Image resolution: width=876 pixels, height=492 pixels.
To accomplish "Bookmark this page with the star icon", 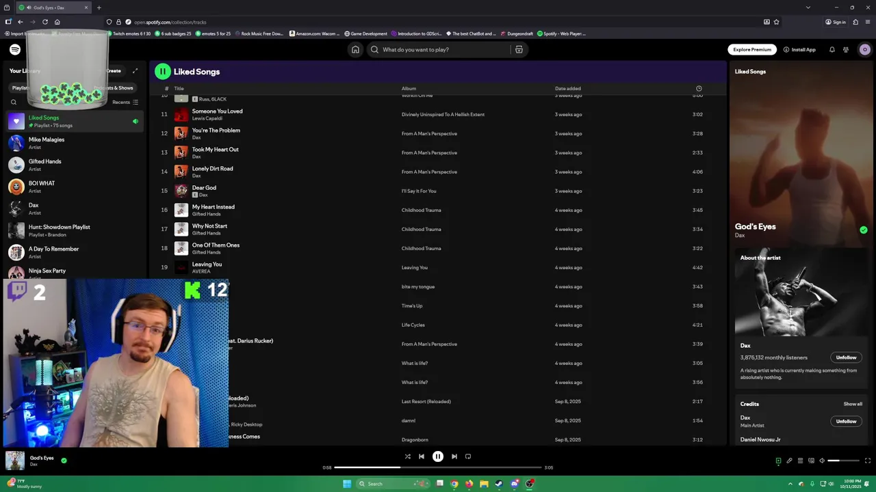I will (776, 22).
